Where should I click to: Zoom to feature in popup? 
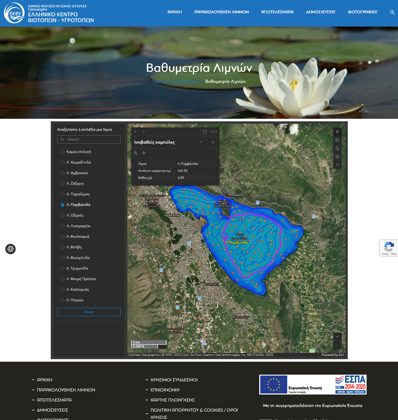[136, 153]
